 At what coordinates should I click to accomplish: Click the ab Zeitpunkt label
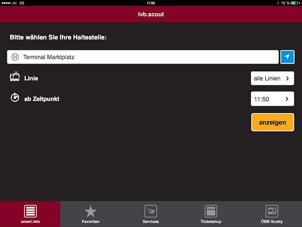42,99
